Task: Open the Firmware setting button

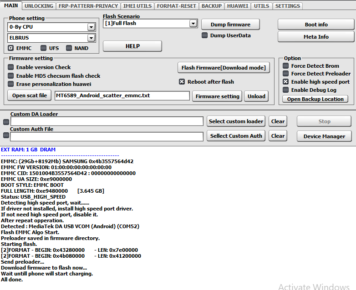Action: pyautogui.click(x=217, y=96)
